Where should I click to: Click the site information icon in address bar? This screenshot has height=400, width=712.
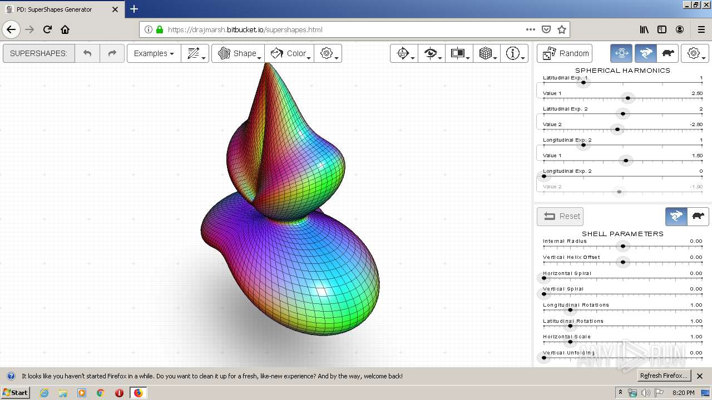[149, 29]
